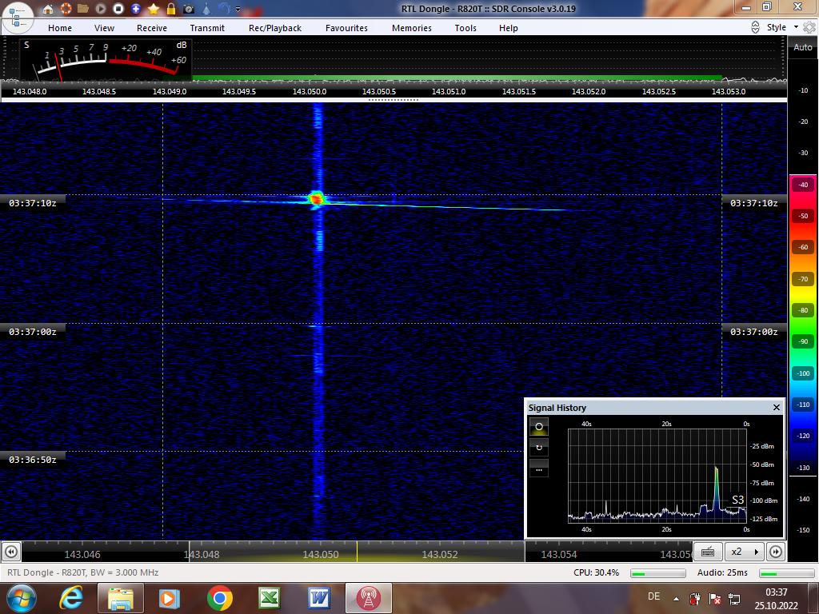Click the Signal History graph area
The image size is (819, 614).
point(657,475)
